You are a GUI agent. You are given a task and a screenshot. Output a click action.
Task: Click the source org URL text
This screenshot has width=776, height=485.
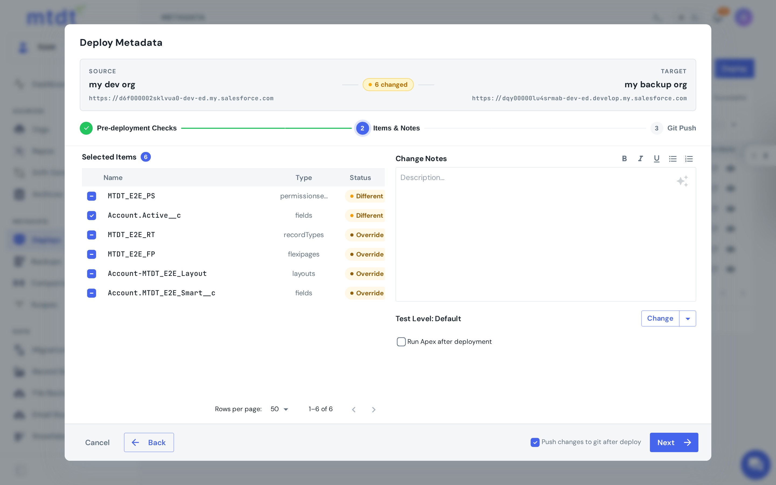181,98
